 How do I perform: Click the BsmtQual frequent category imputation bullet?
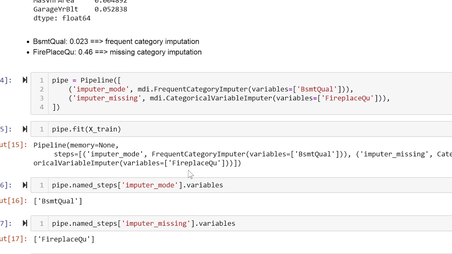coord(116,42)
